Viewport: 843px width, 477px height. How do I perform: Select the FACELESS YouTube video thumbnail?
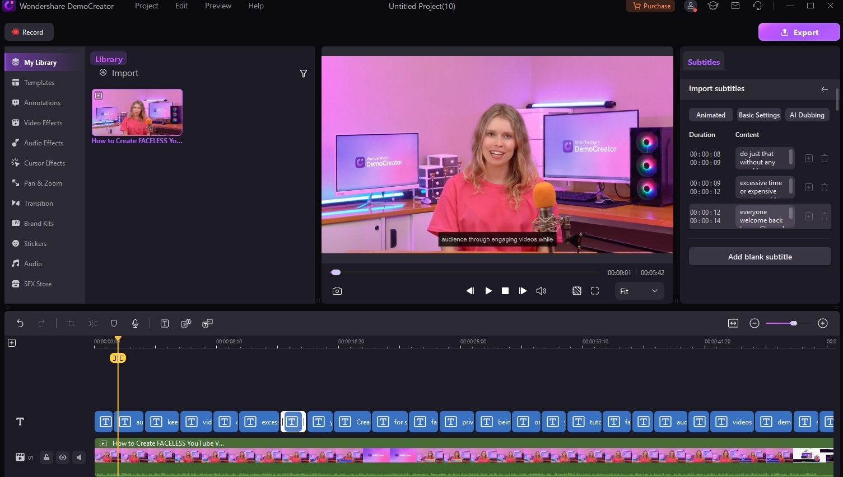click(137, 112)
